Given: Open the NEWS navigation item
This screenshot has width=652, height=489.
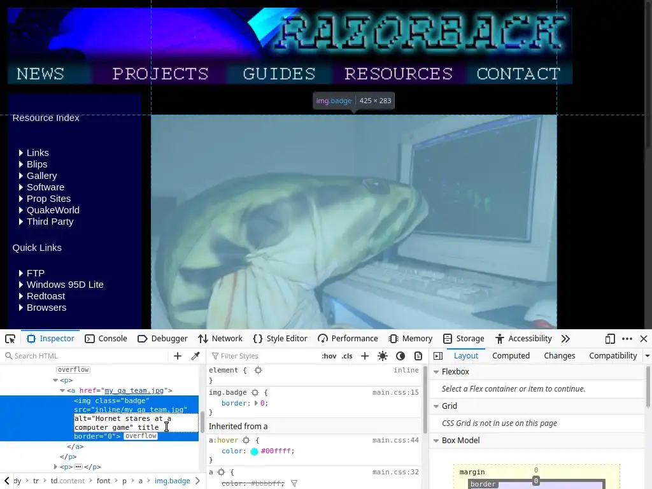Looking at the screenshot, I should (x=40, y=74).
